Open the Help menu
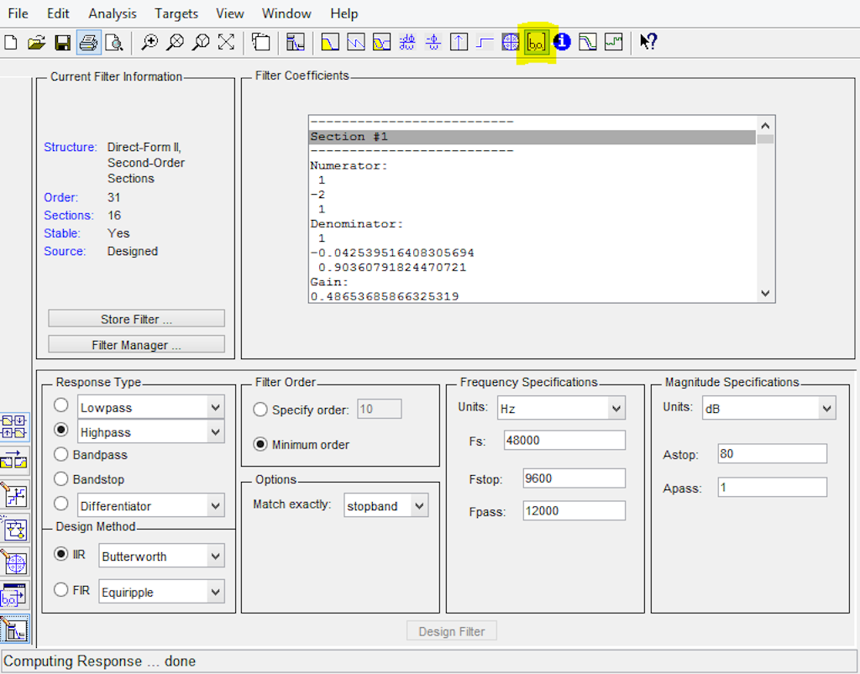 pyautogui.click(x=343, y=13)
